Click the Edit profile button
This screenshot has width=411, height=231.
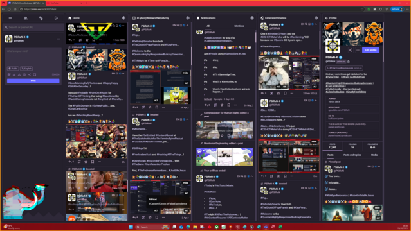pyautogui.click(x=370, y=50)
